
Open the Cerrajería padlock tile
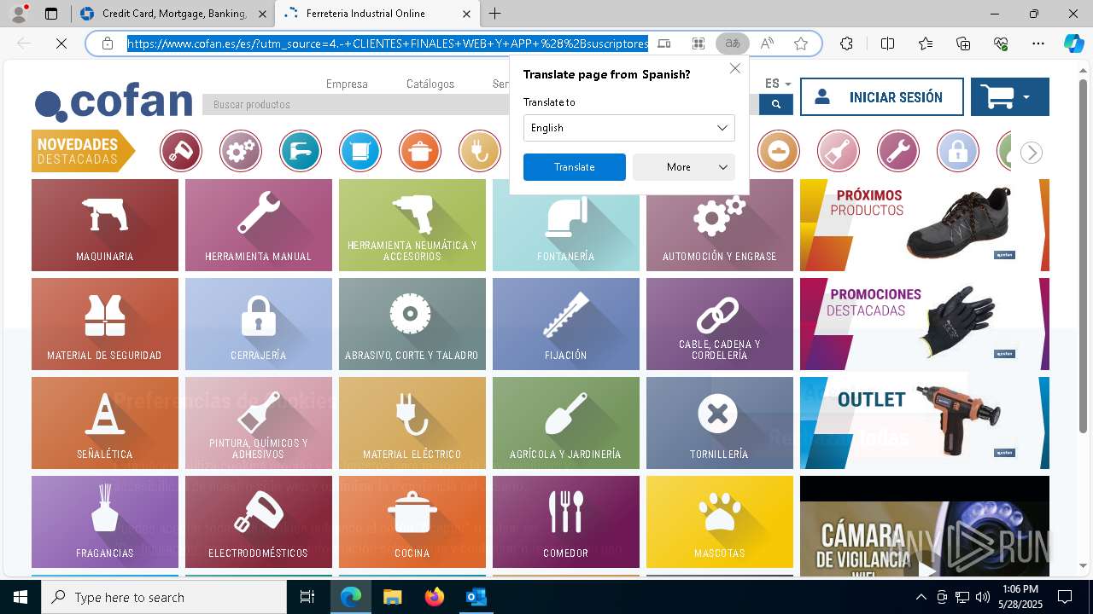click(x=259, y=324)
